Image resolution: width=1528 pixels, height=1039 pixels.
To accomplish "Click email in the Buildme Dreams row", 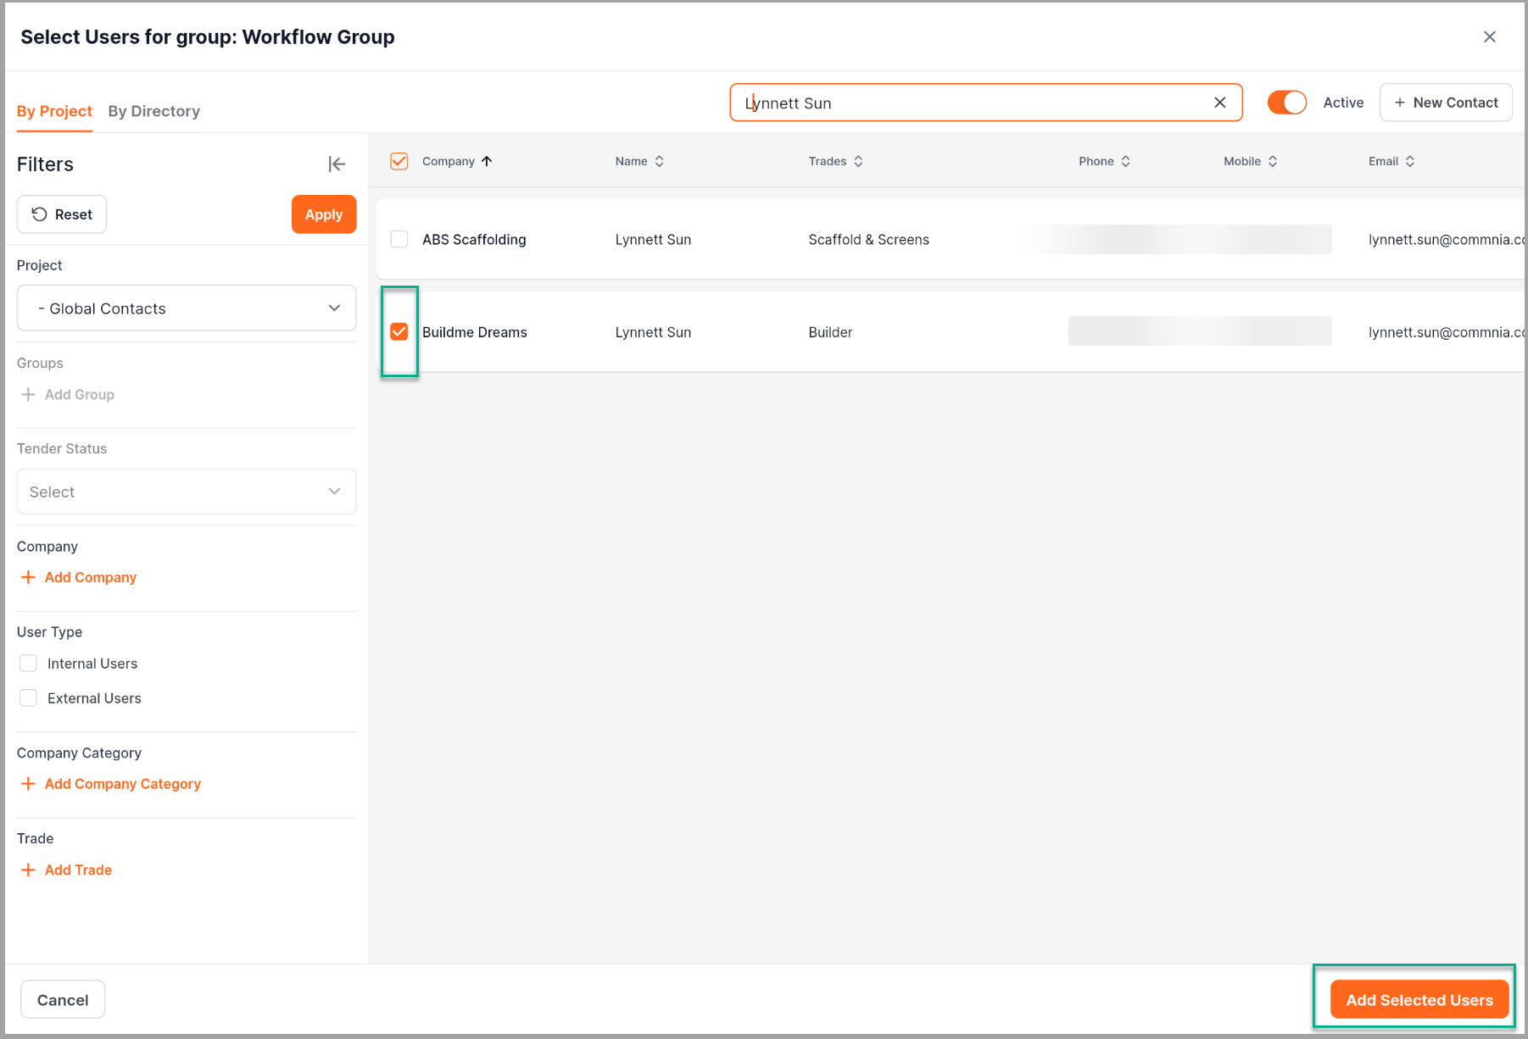I will tap(1447, 332).
